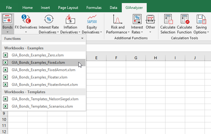Click the Inflation Derivatives flame icon

70,19
